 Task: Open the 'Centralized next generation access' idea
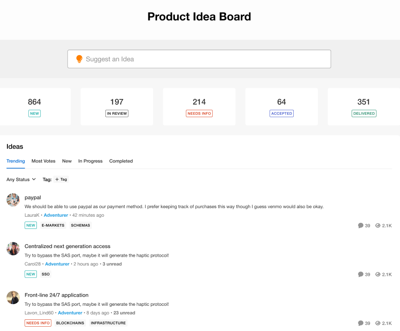pos(67,246)
